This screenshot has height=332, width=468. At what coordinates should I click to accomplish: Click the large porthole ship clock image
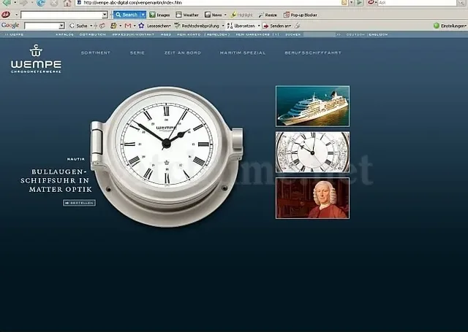(x=167, y=156)
